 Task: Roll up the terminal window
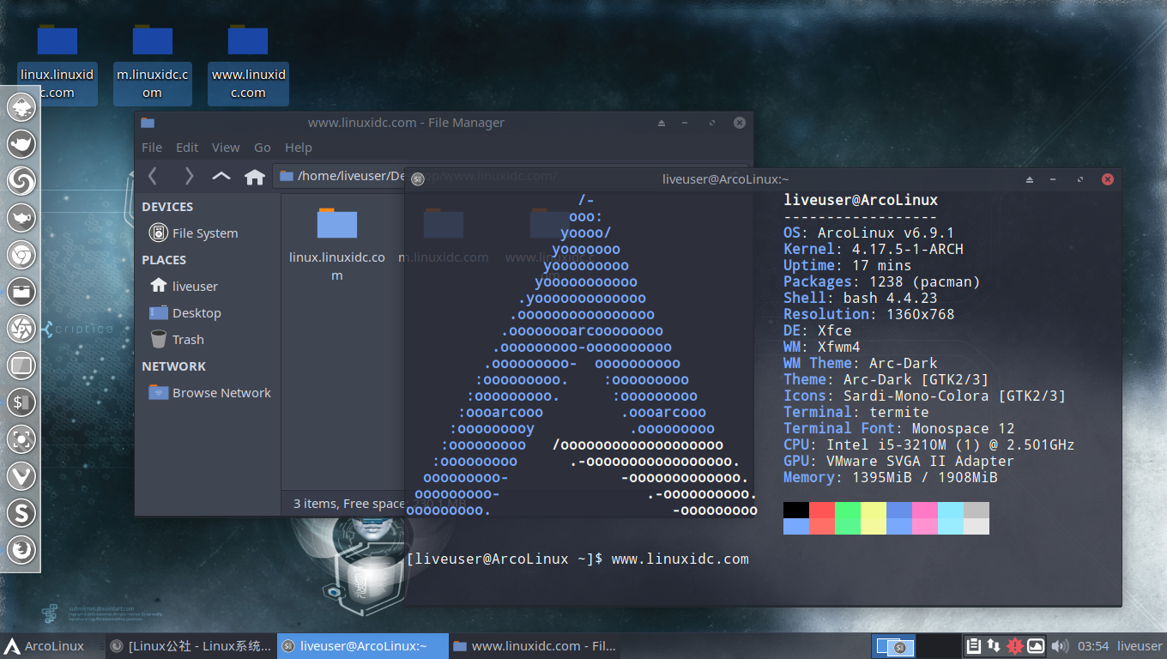pyautogui.click(x=1030, y=179)
